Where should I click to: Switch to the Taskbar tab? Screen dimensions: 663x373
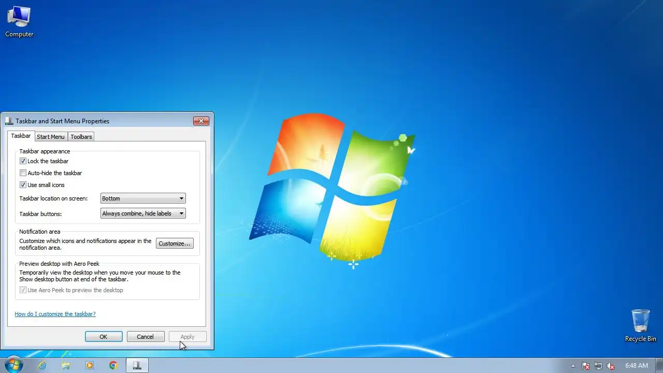tap(21, 136)
